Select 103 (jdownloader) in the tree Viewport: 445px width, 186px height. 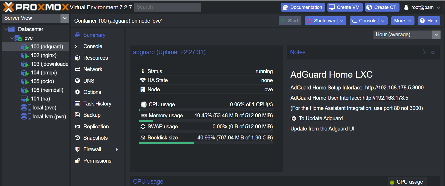tap(36, 64)
